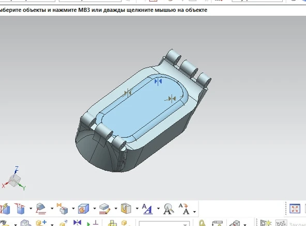Screen dimensions: 306x226
Task: Select the wireframe cube icon in bottom row
Action: pos(26,223)
